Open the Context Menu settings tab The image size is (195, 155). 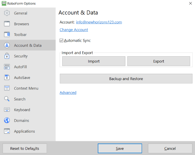pos(26,88)
